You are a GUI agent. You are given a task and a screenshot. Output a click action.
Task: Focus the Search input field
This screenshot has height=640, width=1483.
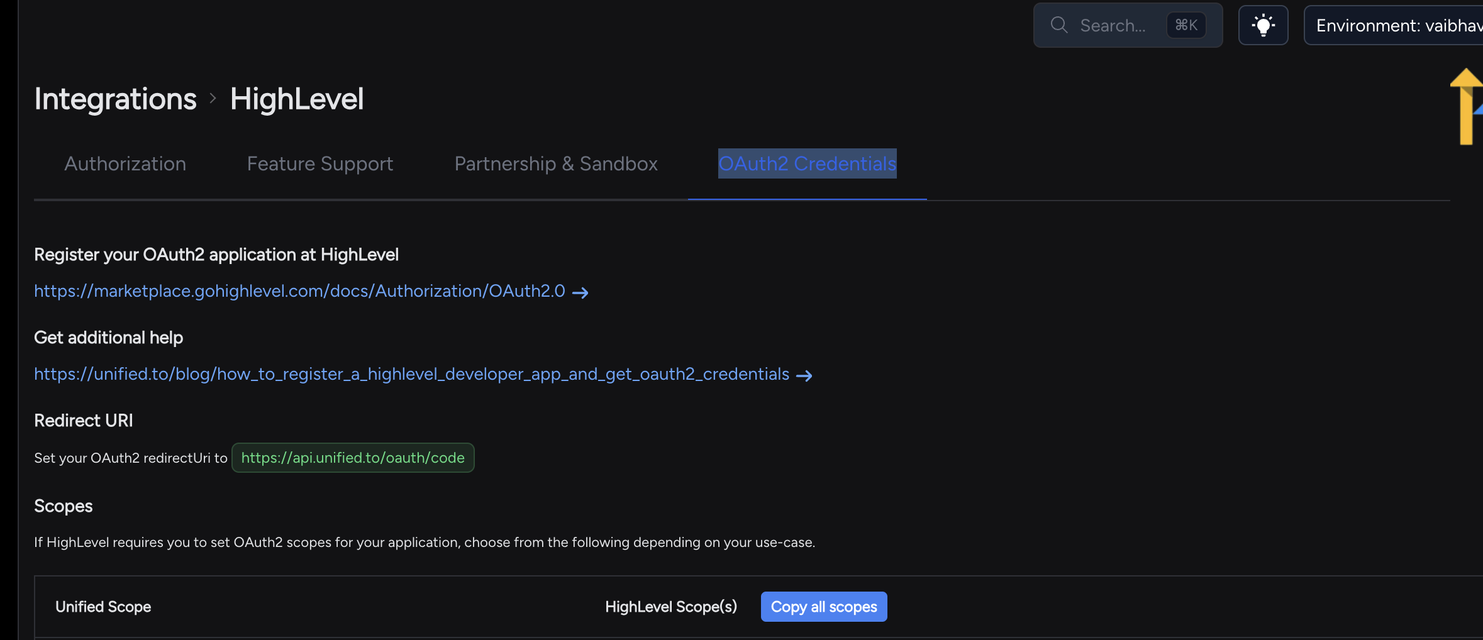(x=1113, y=25)
